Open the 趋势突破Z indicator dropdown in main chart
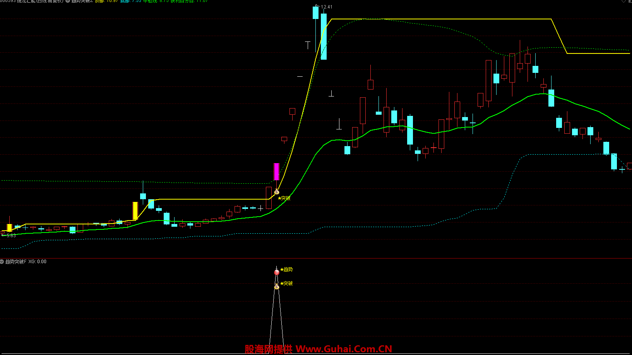The height and width of the screenshot is (355, 632). 68,1
